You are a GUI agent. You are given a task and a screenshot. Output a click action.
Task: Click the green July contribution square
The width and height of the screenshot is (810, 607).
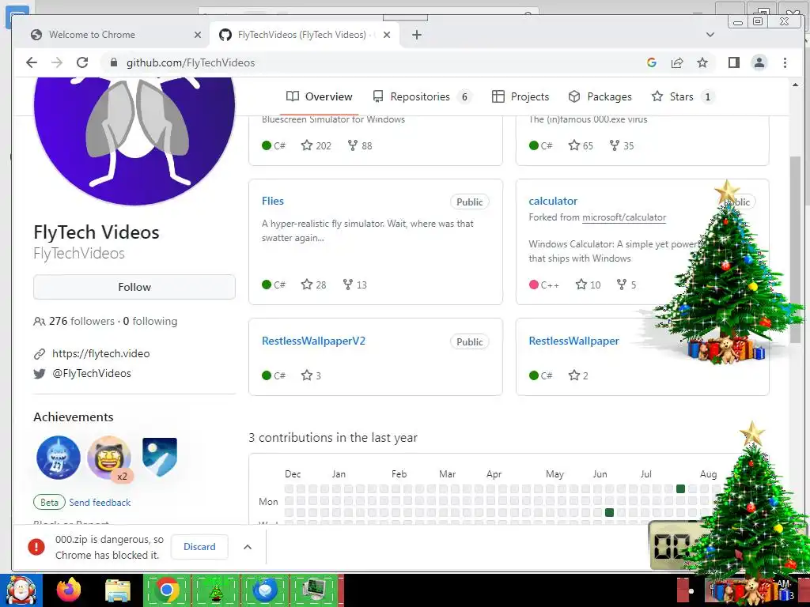680,488
